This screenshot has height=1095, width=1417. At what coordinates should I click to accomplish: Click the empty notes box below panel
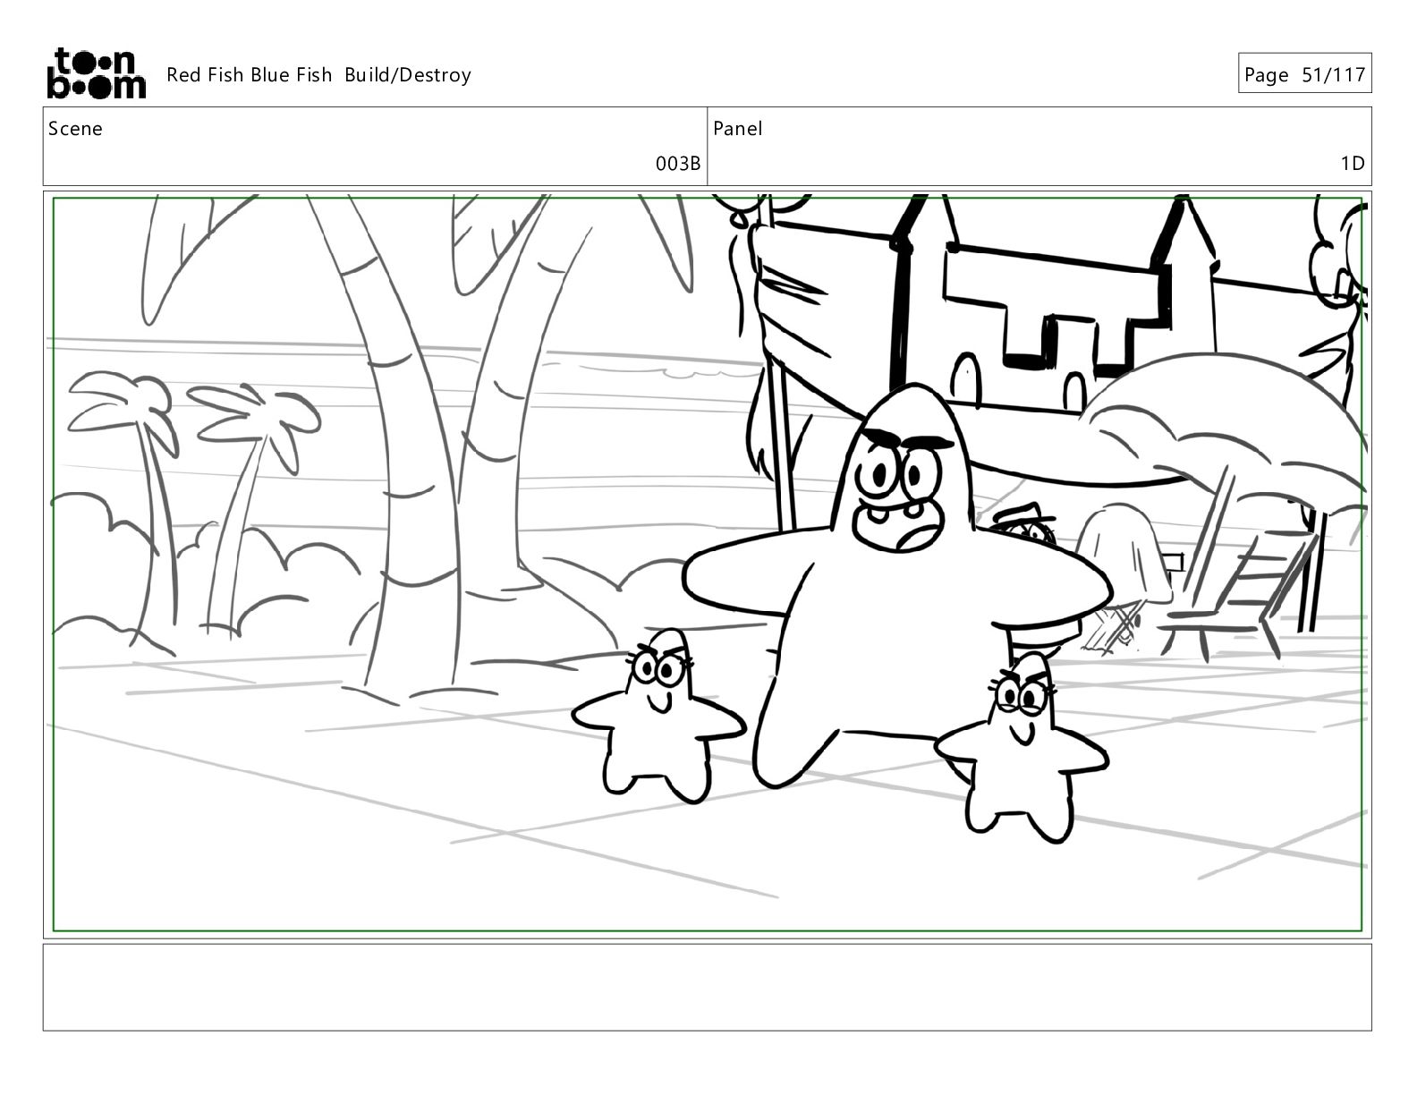pyautogui.click(x=708, y=987)
